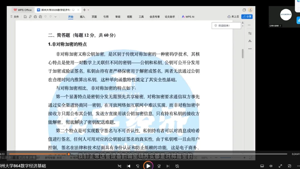Collapse the side panel minus icon

pyautogui.click(x=249, y=25)
